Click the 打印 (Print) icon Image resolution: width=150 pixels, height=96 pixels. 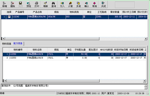tap(37, 4)
